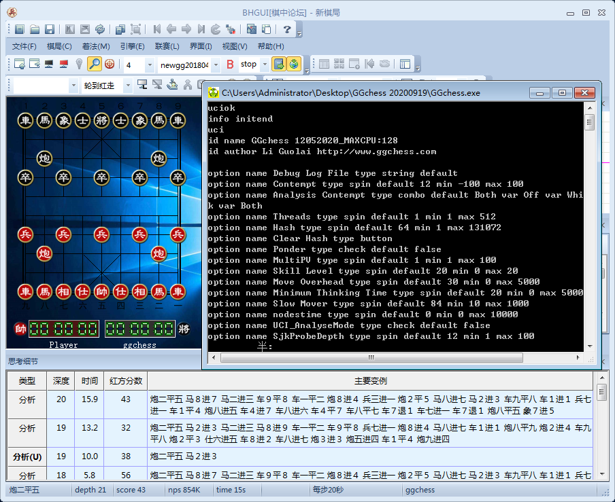Viewport: 615px width, 502px height.
Task: Jump to the first move
Action: tap(157, 29)
